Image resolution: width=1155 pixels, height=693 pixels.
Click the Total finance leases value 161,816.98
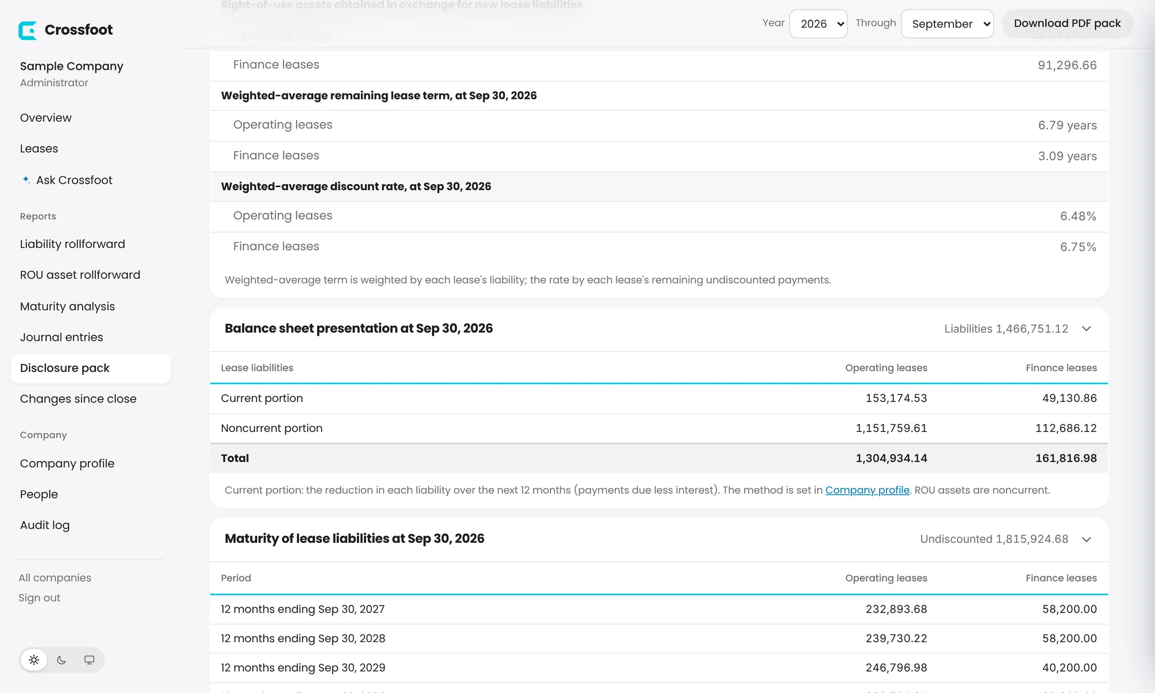click(x=1065, y=459)
